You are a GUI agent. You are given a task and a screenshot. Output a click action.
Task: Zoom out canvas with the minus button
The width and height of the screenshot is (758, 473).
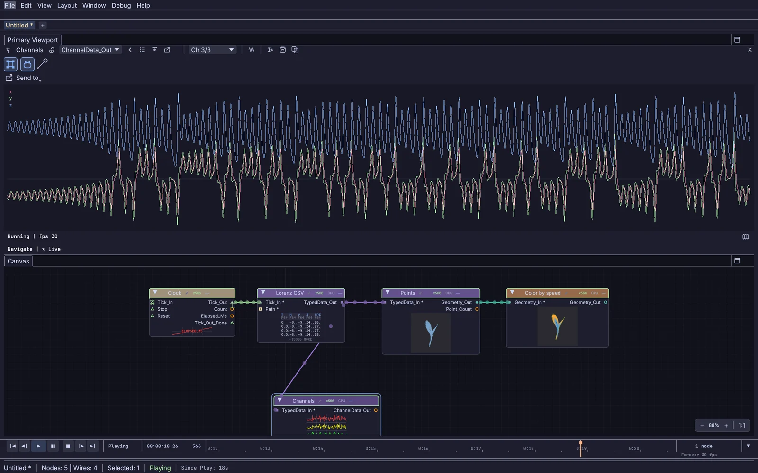[x=702, y=426]
